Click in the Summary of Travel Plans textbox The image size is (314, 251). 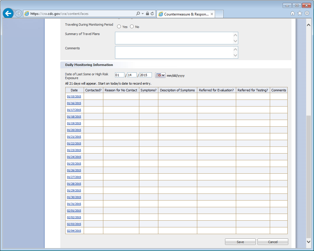(x=174, y=38)
